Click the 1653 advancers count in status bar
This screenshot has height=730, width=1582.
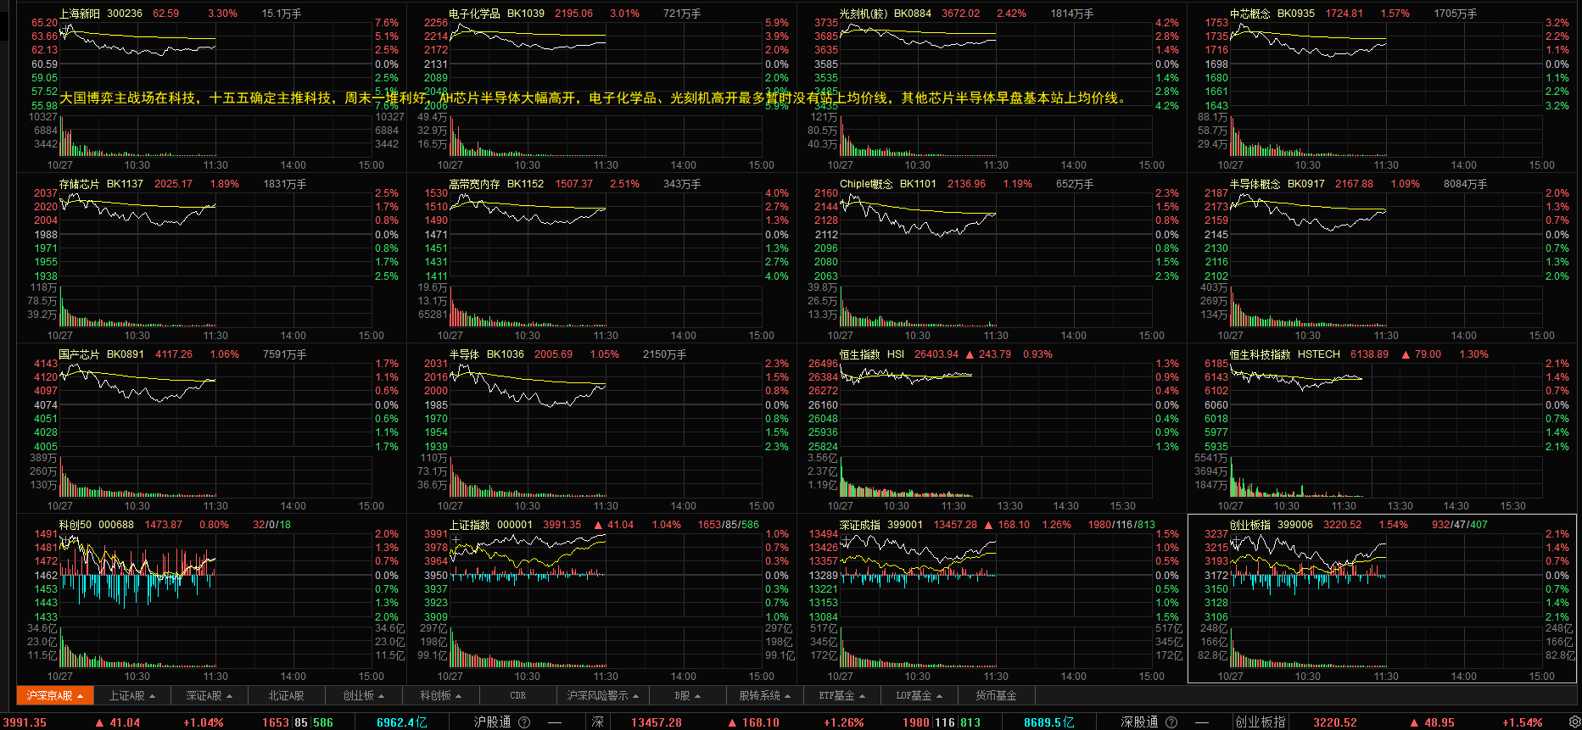point(276,722)
